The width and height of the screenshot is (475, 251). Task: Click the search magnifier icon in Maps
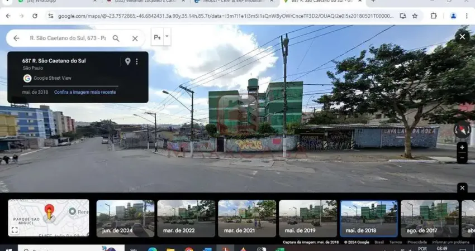(116, 38)
